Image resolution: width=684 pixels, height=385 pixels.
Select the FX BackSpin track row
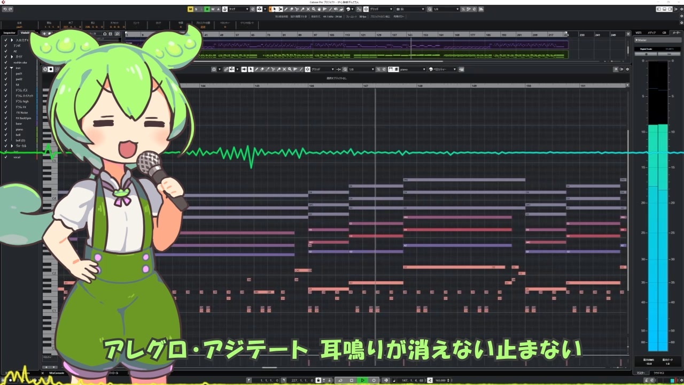pos(20,118)
